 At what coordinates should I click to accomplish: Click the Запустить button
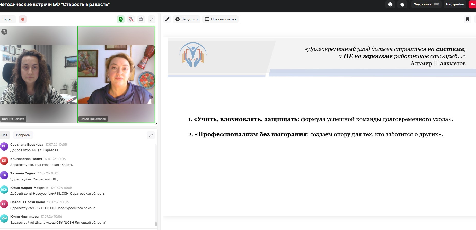(x=187, y=19)
